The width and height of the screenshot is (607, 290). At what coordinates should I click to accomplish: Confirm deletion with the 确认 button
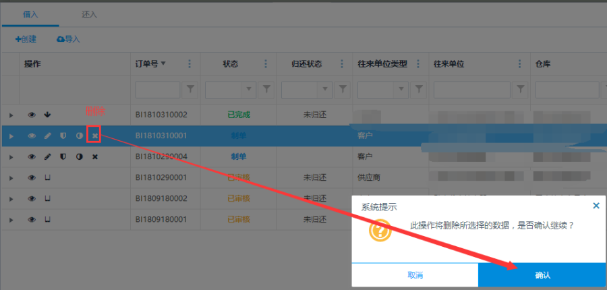point(542,275)
